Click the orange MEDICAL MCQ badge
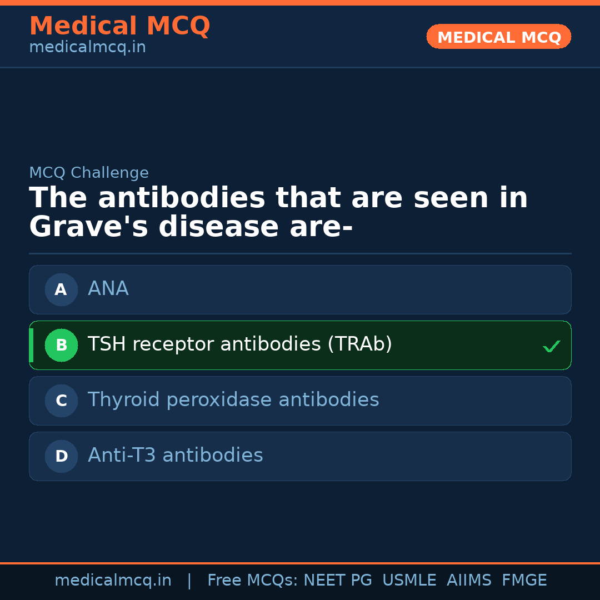This screenshot has height=600, width=600. click(499, 37)
